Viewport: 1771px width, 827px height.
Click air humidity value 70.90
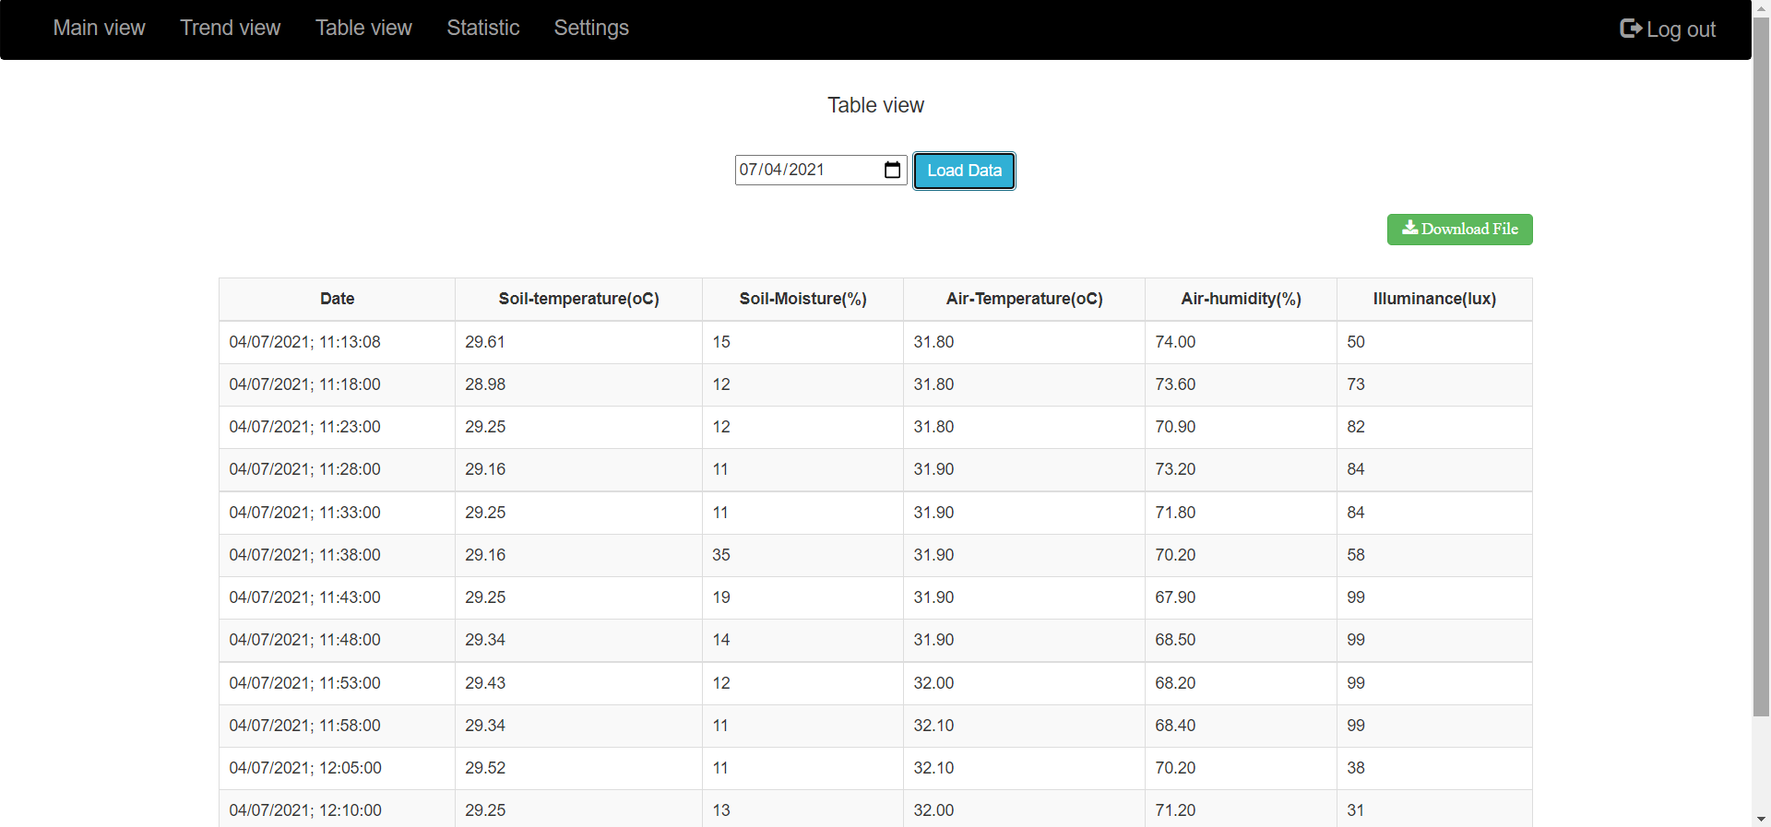pos(1175,427)
